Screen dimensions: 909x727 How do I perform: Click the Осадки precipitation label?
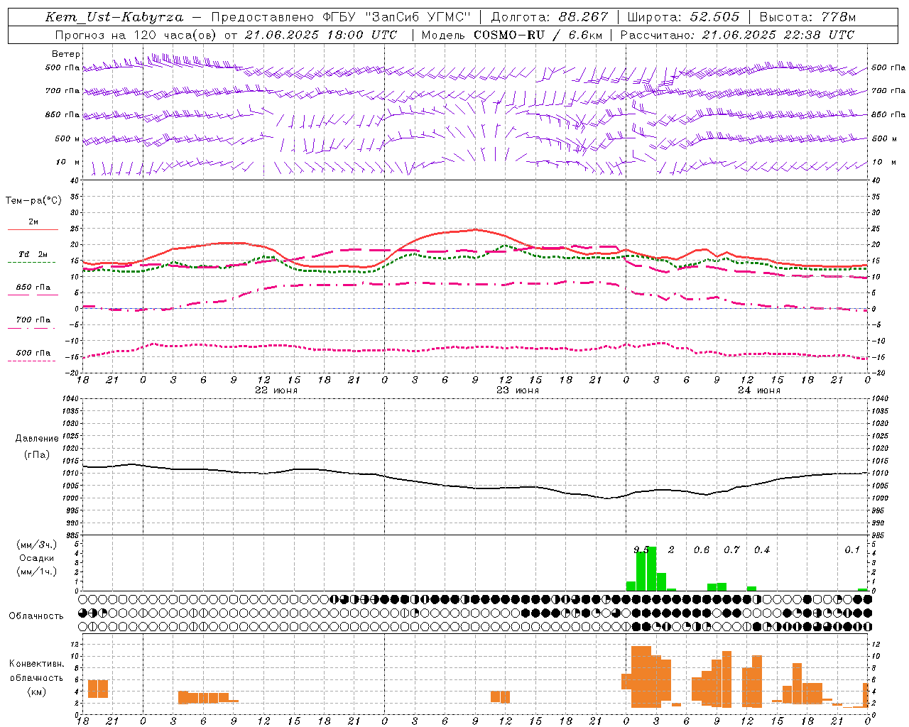point(37,558)
